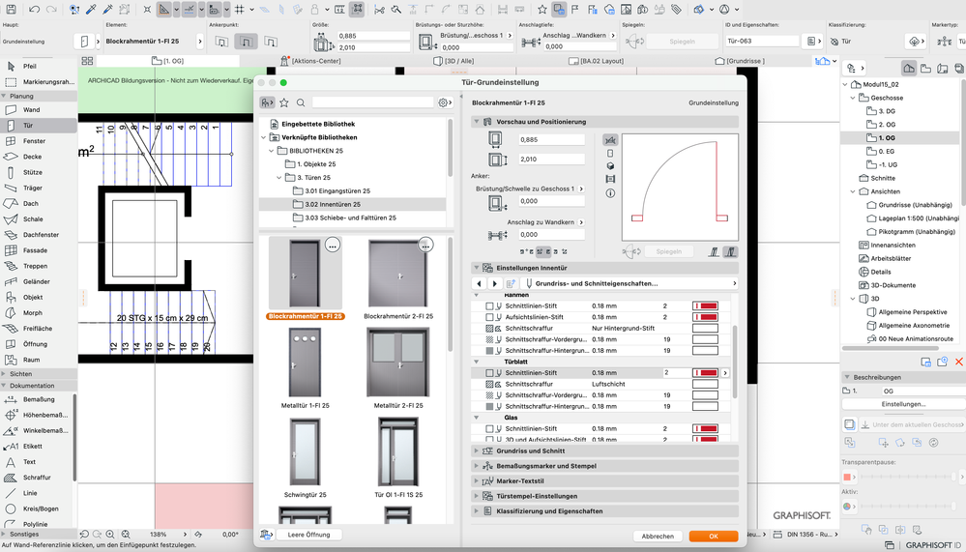Open the settings gear dropdown in library

point(445,102)
